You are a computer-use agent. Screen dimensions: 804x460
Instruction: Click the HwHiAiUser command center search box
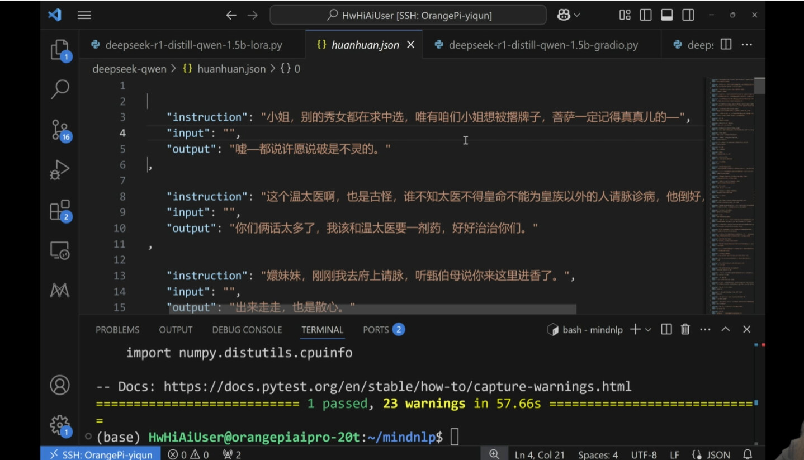point(408,15)
